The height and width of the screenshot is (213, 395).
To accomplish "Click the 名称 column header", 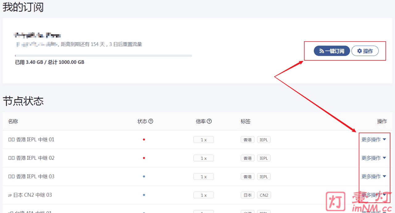I will [13, 121].
